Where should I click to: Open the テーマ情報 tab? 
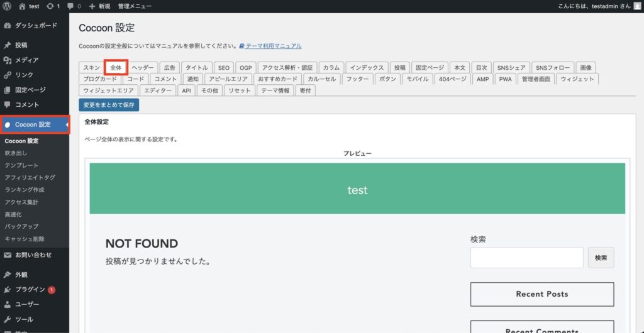(275, 90)
